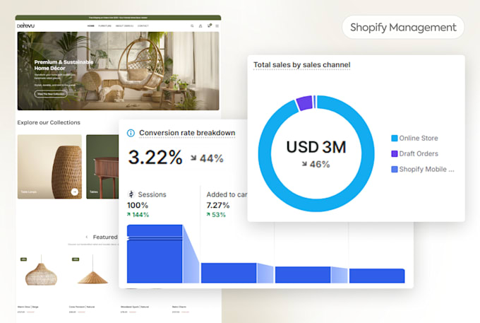The image size is (480, 323).
Task: Select Home in store navigation
Action: pos(91,26)
